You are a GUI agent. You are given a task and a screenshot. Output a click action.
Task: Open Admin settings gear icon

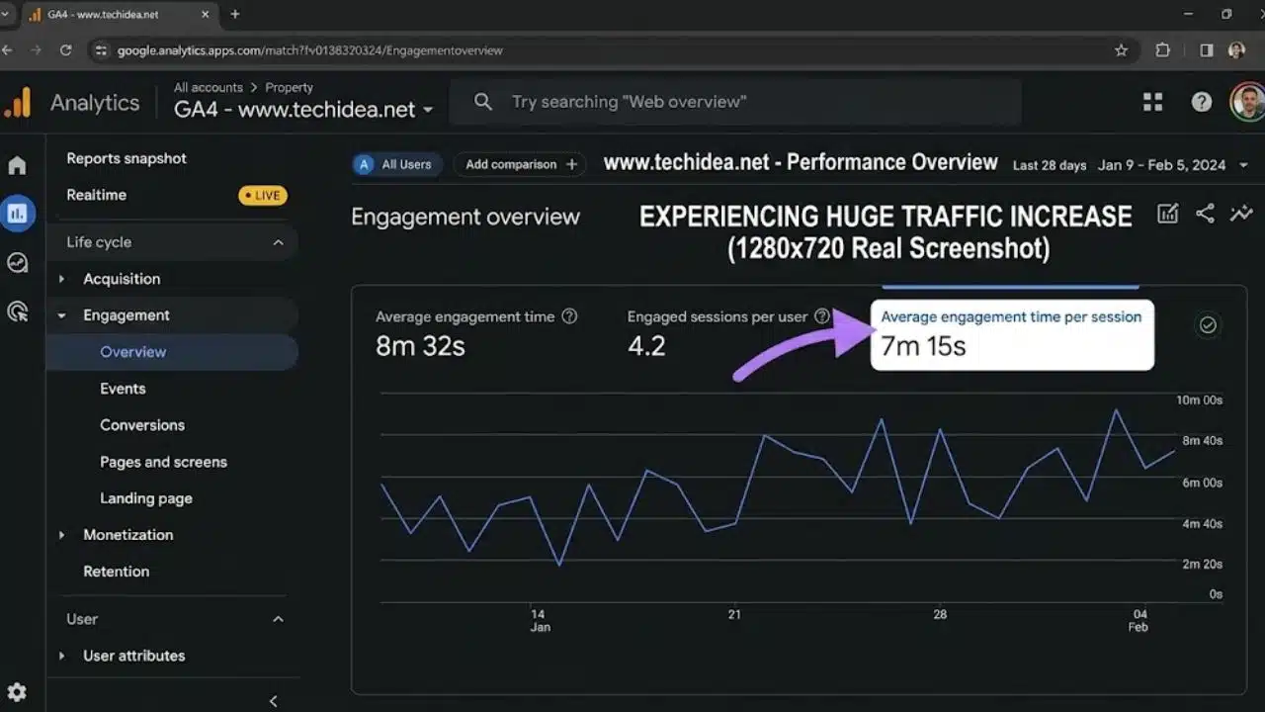coord(17,692)
